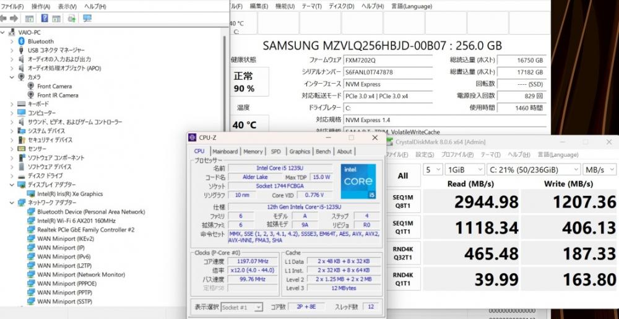Image resolution: width=619 pixels, height=319 pixels.
Task: Scan for hardware changes via the monitor icon
Action: tap(87, 18)
